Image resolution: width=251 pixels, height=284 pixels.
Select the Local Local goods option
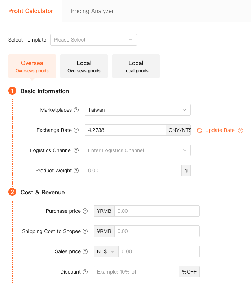(x=136, y=66)
